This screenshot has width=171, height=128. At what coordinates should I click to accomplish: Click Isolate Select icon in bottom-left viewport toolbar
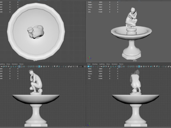65,66
